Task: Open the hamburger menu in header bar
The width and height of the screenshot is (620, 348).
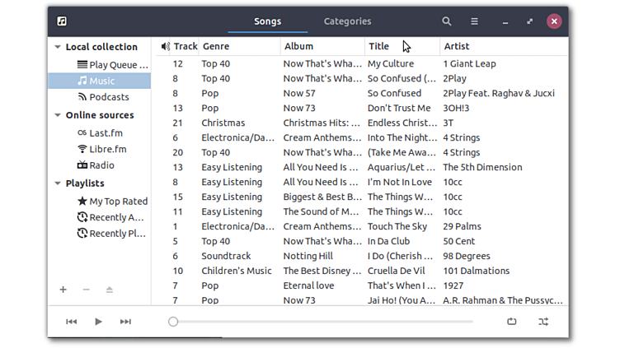Action: coord(474,21)
